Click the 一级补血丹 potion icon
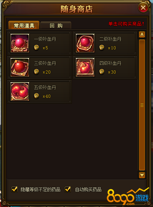This screenshot has width=153, height=207. click(x=20, y=43)
